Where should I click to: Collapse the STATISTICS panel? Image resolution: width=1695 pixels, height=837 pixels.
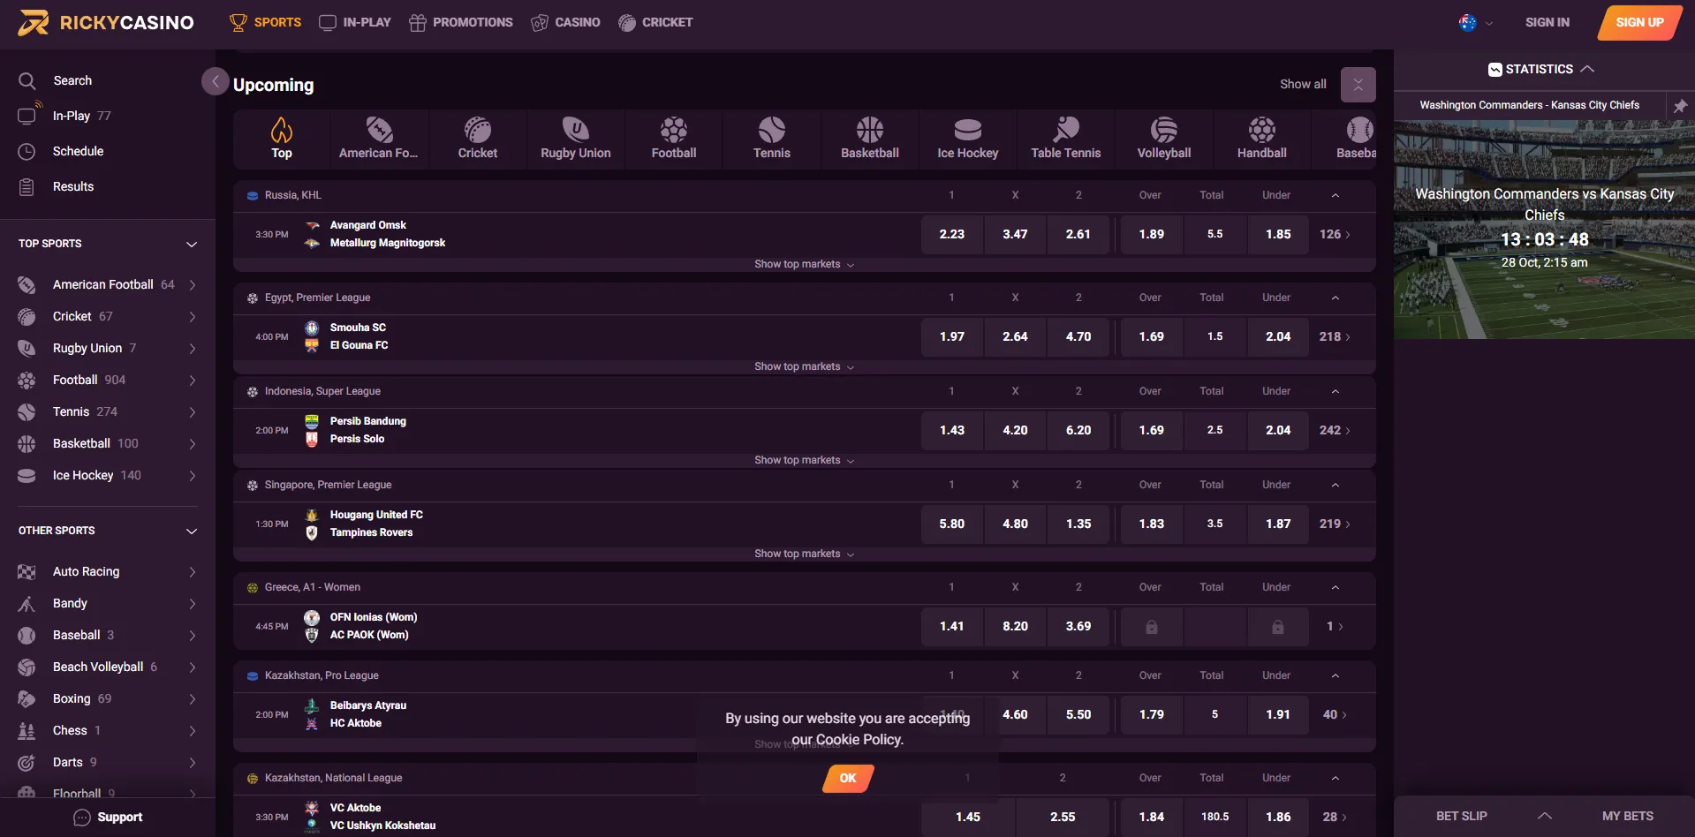point(1586,69)
